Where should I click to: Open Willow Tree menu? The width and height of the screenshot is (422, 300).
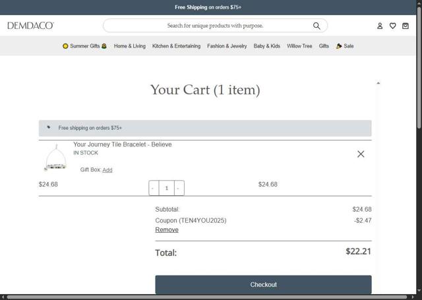click(x=299, y=46)
